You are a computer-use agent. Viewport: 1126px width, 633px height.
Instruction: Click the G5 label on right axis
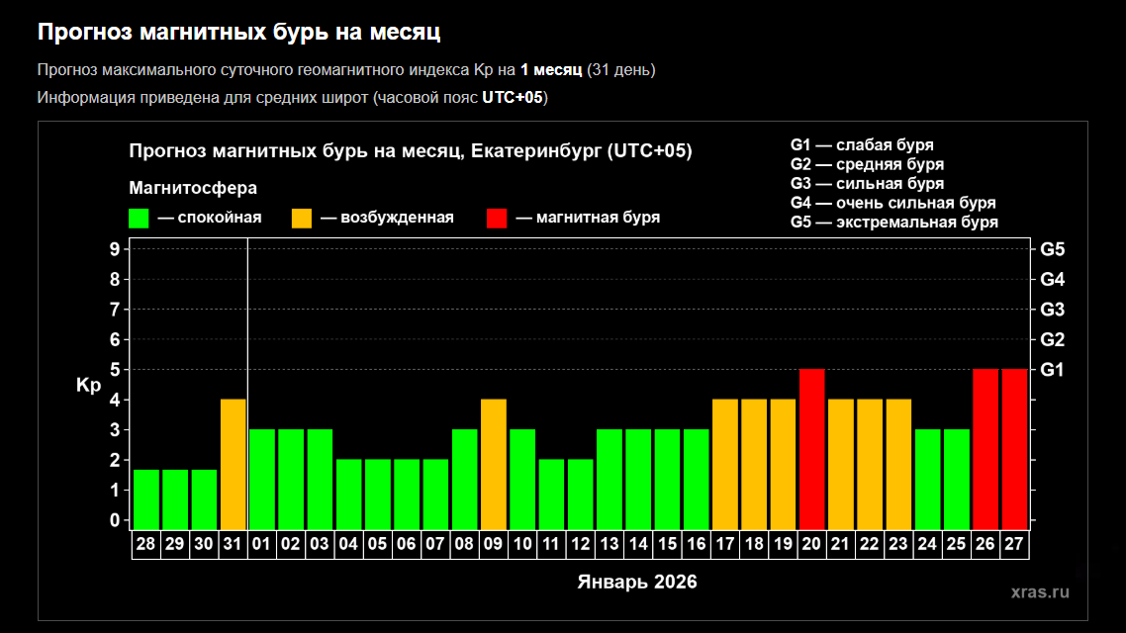point(1052,249)
